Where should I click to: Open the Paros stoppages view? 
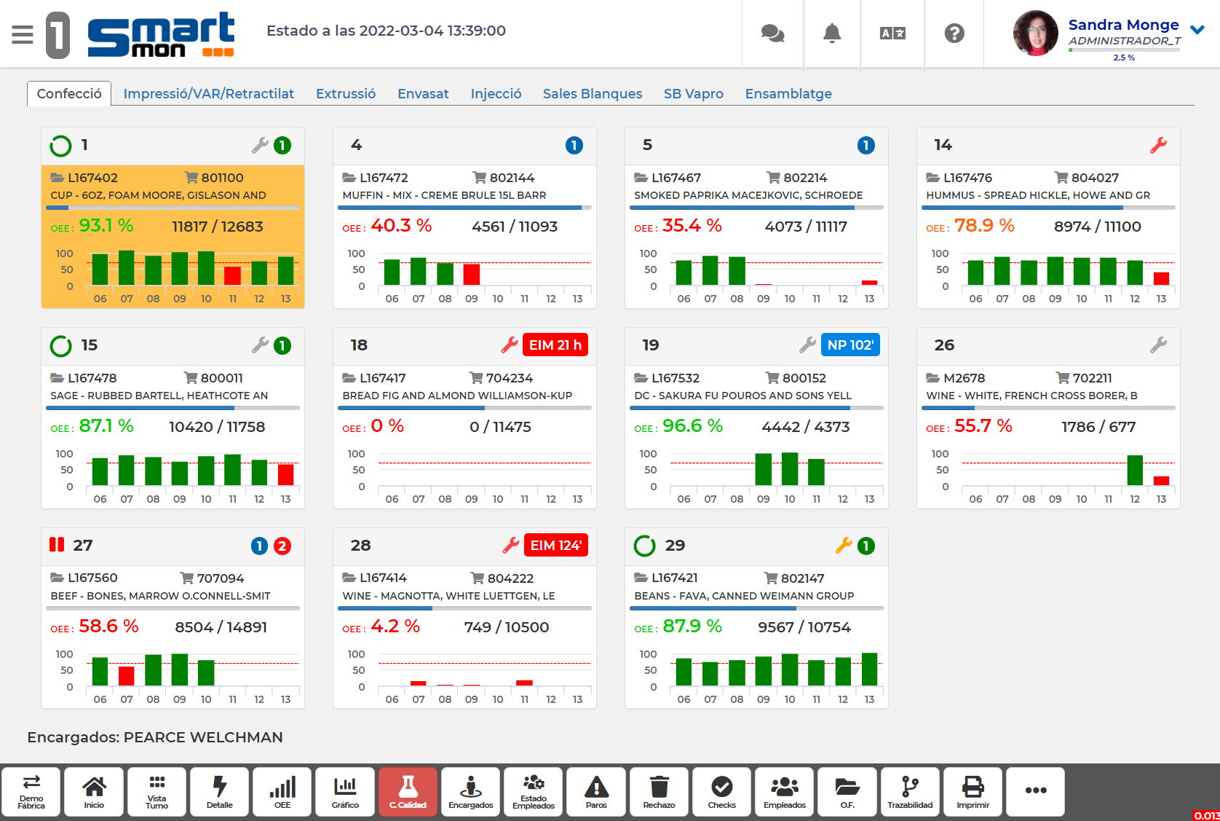(x=596, y=792)
